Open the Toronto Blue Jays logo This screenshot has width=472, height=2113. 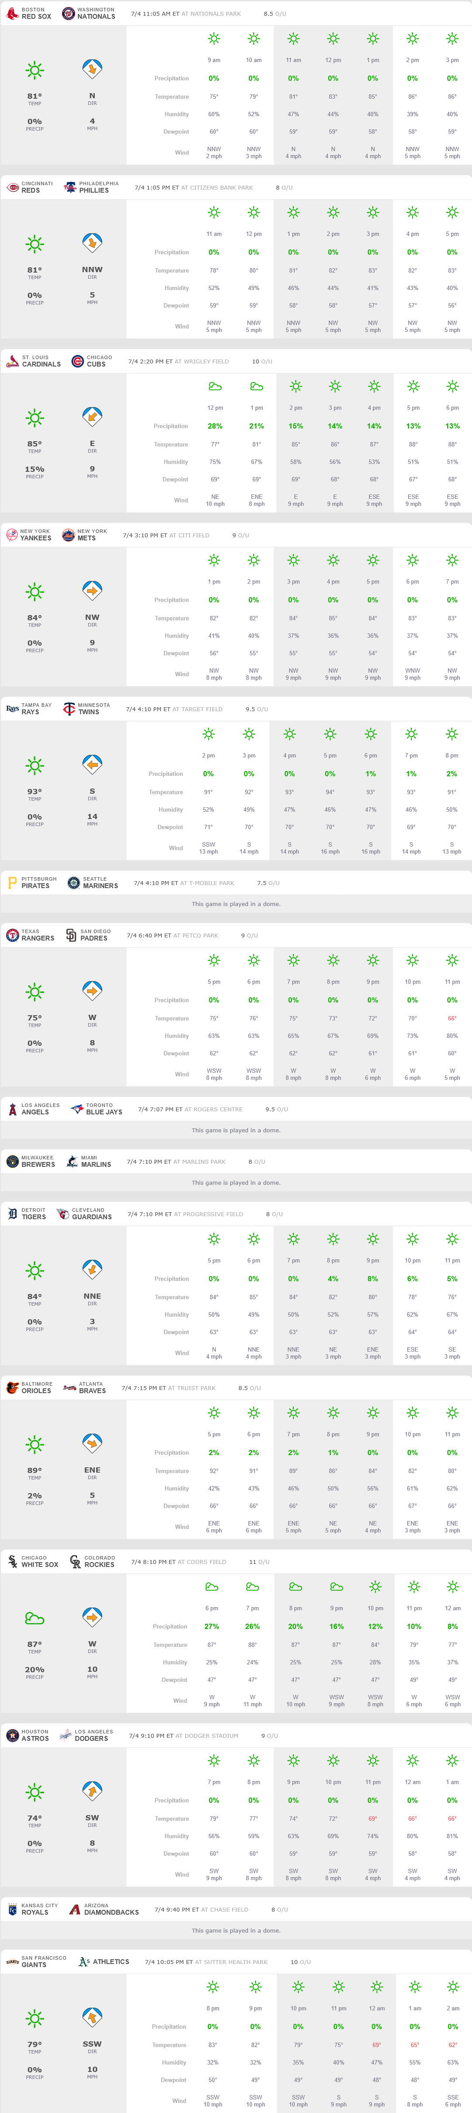click(x=77, y=1110)
